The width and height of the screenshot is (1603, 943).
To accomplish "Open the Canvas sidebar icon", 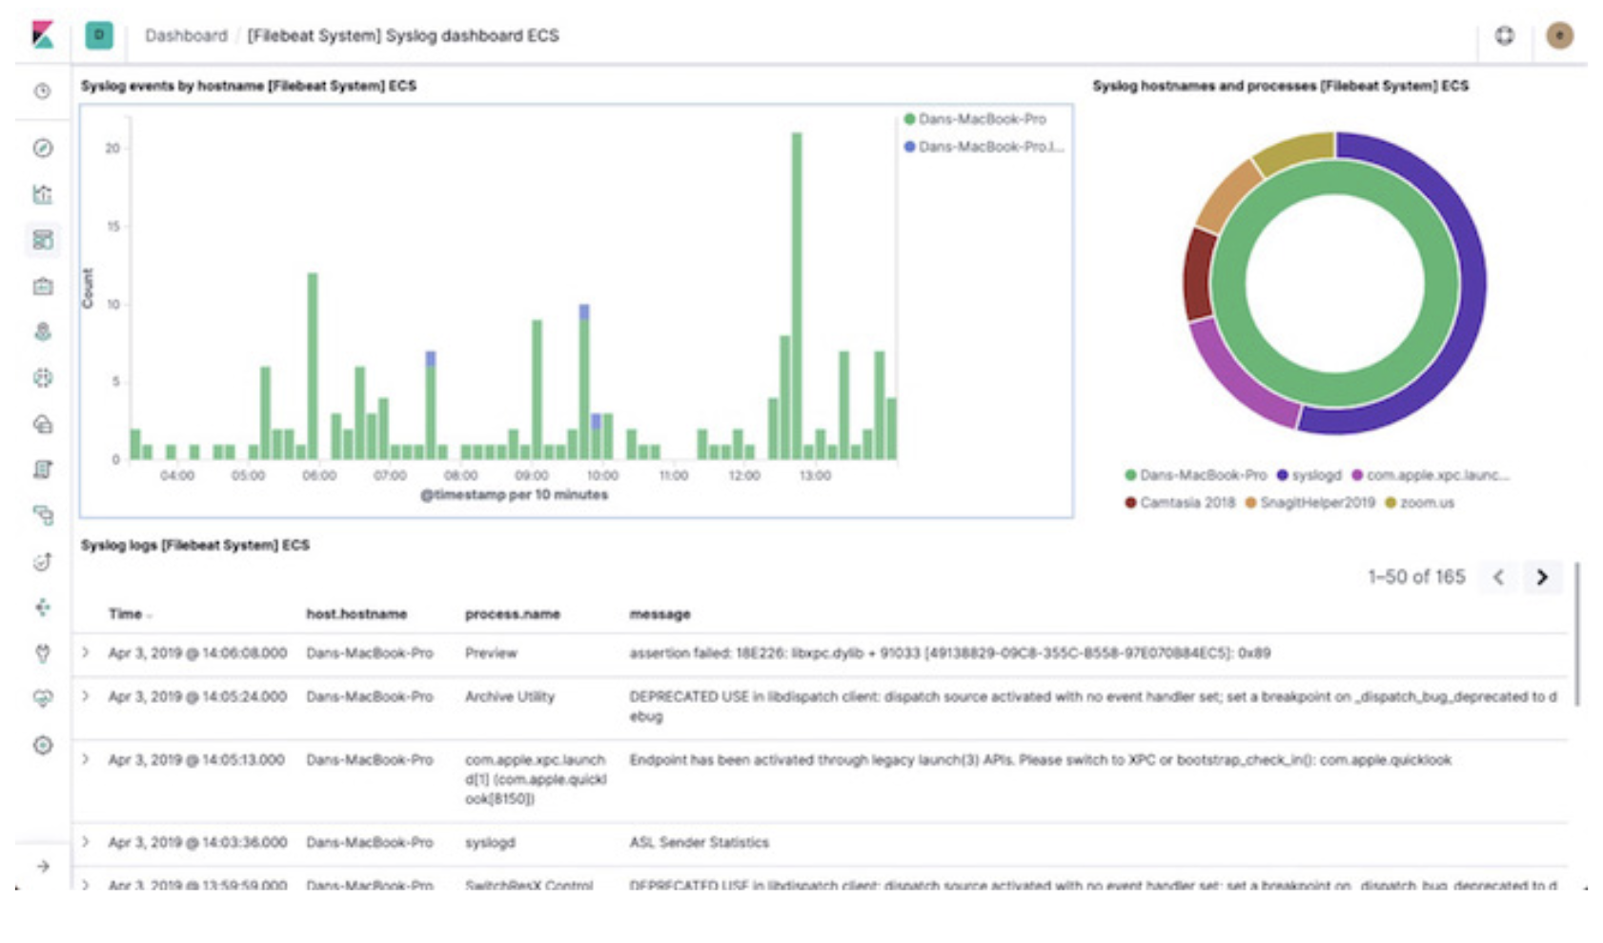I will [x=43, y=286].
